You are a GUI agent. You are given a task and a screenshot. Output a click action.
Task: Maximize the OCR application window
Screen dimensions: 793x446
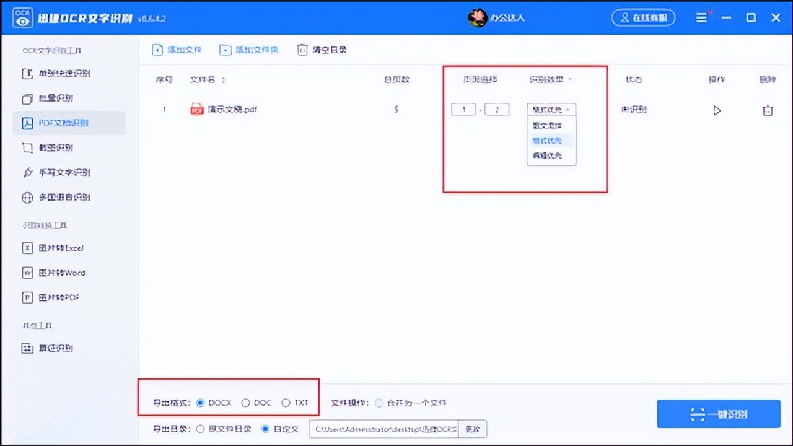[751, 17]
